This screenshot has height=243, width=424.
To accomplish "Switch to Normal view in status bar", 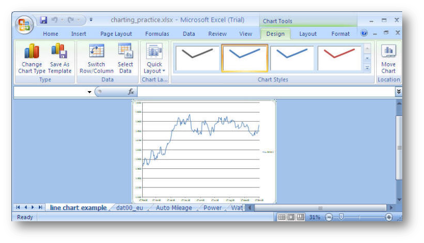I will click(x=282, y=218).
